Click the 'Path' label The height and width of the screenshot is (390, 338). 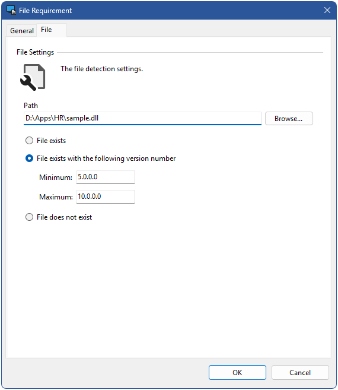pos(31,106)
